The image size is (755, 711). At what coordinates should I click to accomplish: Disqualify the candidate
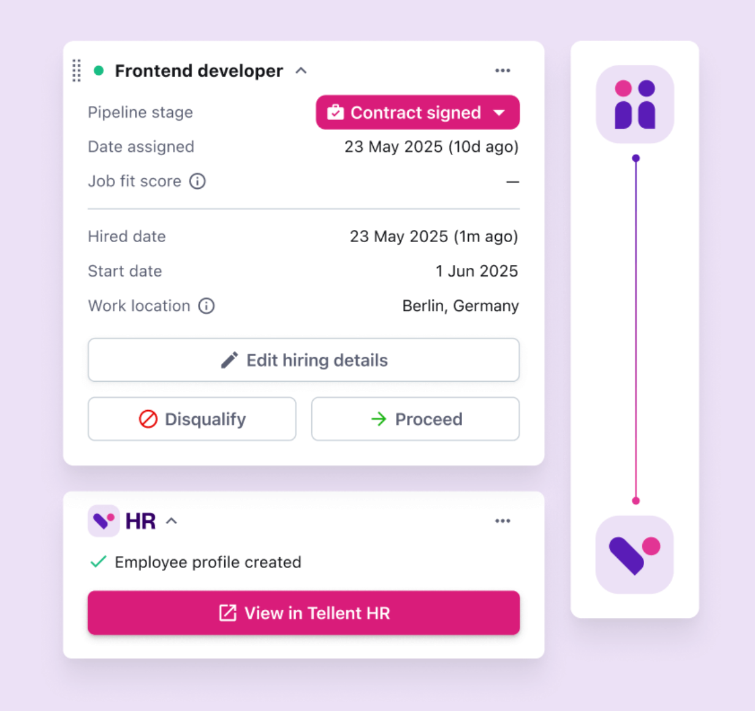192,419
